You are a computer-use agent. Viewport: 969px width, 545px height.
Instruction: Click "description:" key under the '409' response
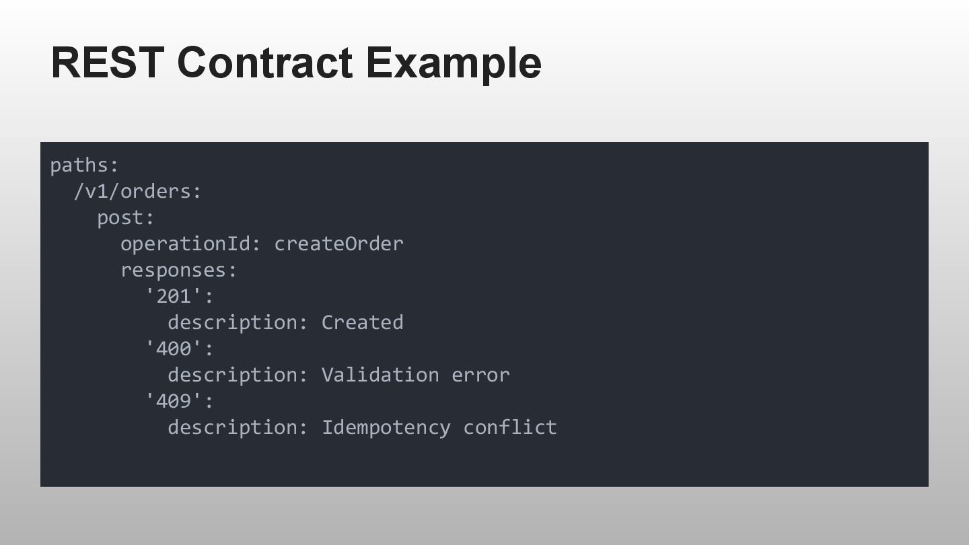click(x=238, y=427)
